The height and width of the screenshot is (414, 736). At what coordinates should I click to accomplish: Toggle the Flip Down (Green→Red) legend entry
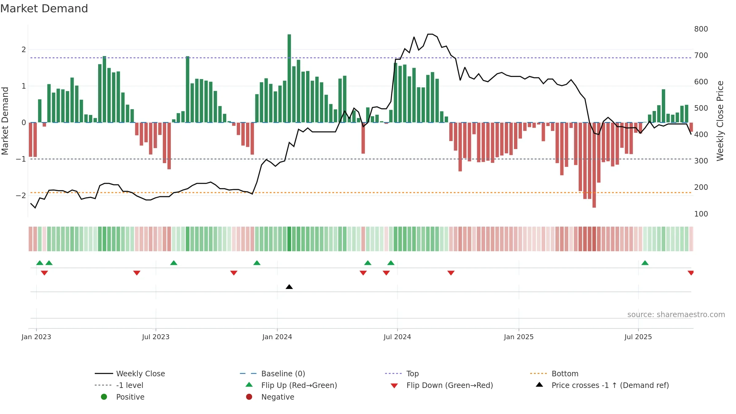(442, 385)
